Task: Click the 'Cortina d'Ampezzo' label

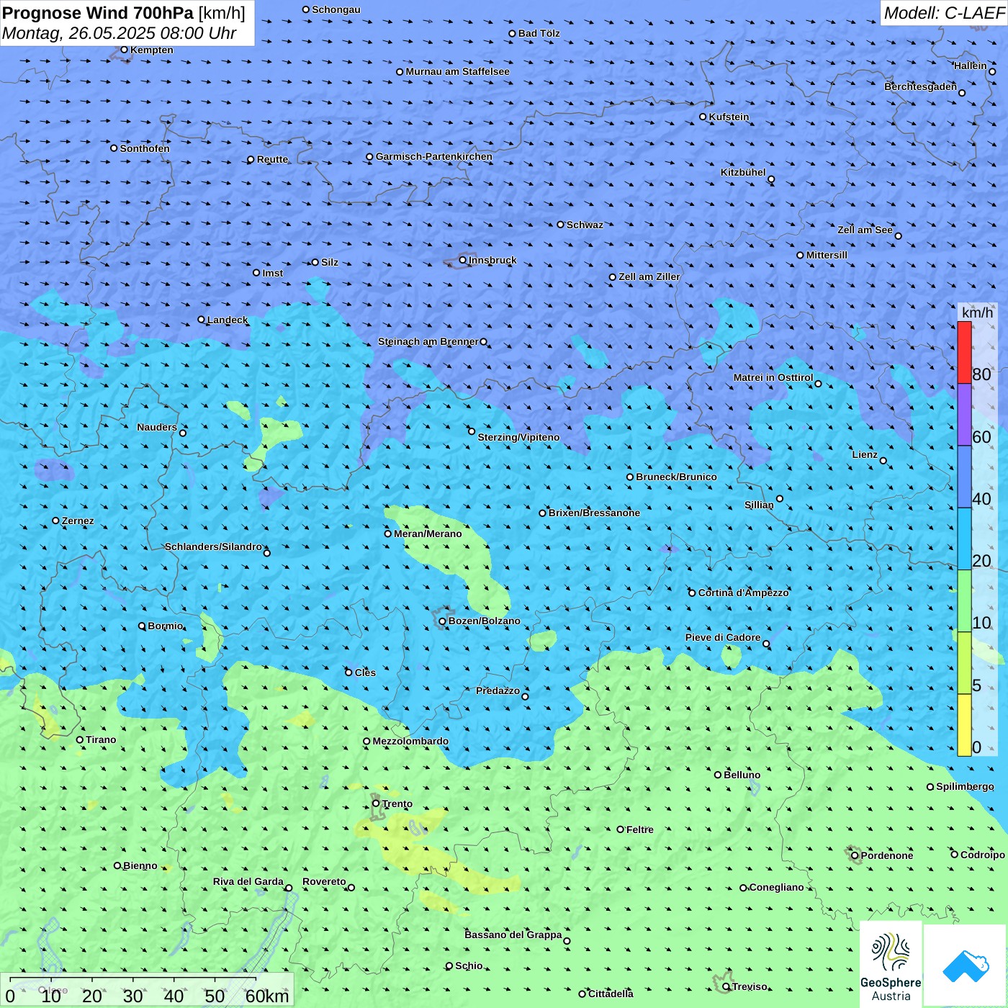Action: point(743,593)
